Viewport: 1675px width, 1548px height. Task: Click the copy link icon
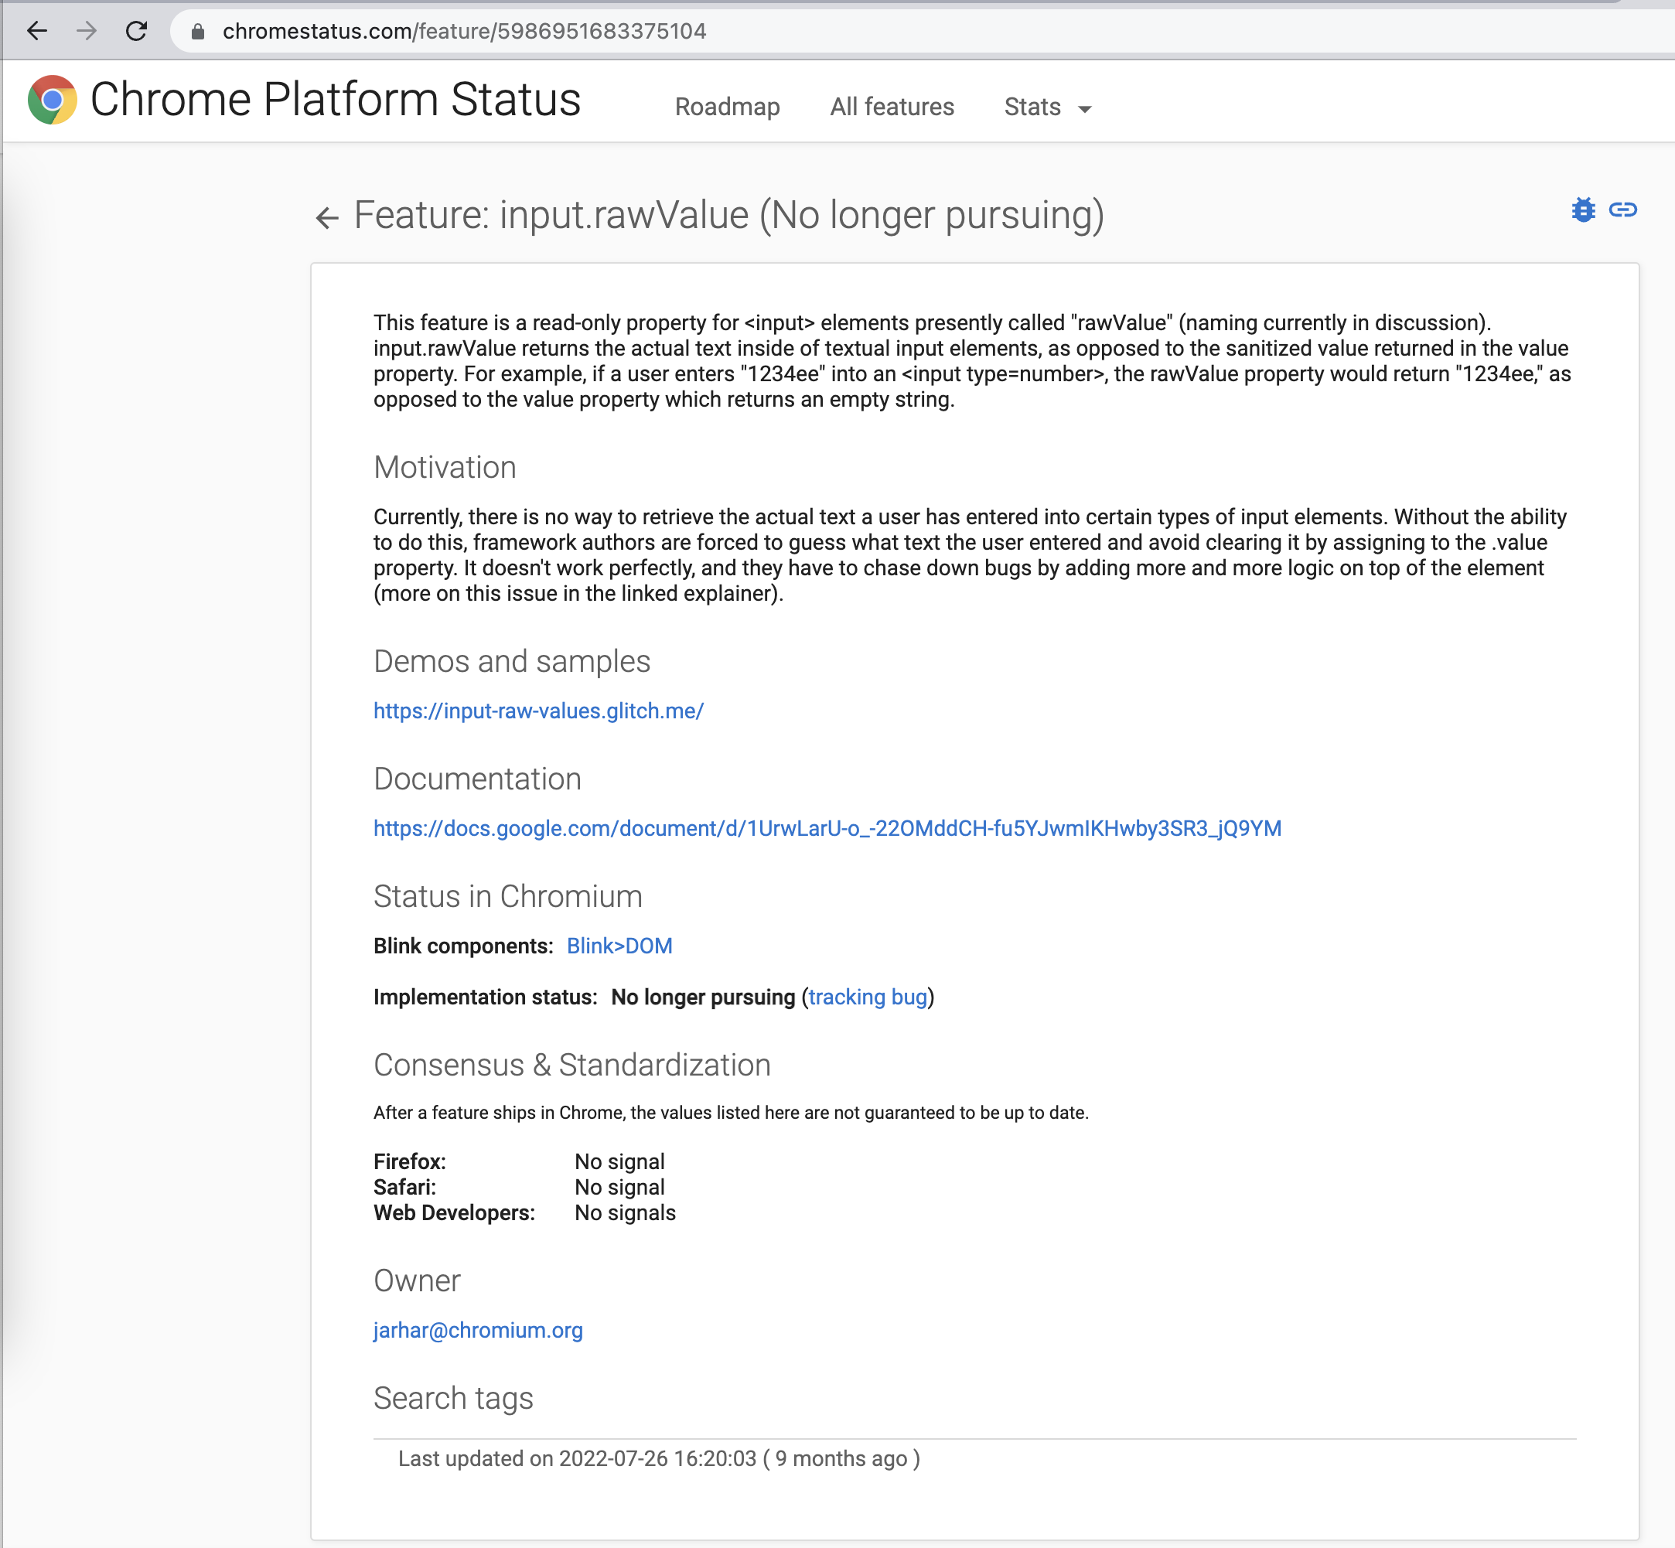tap(1623, 210)
